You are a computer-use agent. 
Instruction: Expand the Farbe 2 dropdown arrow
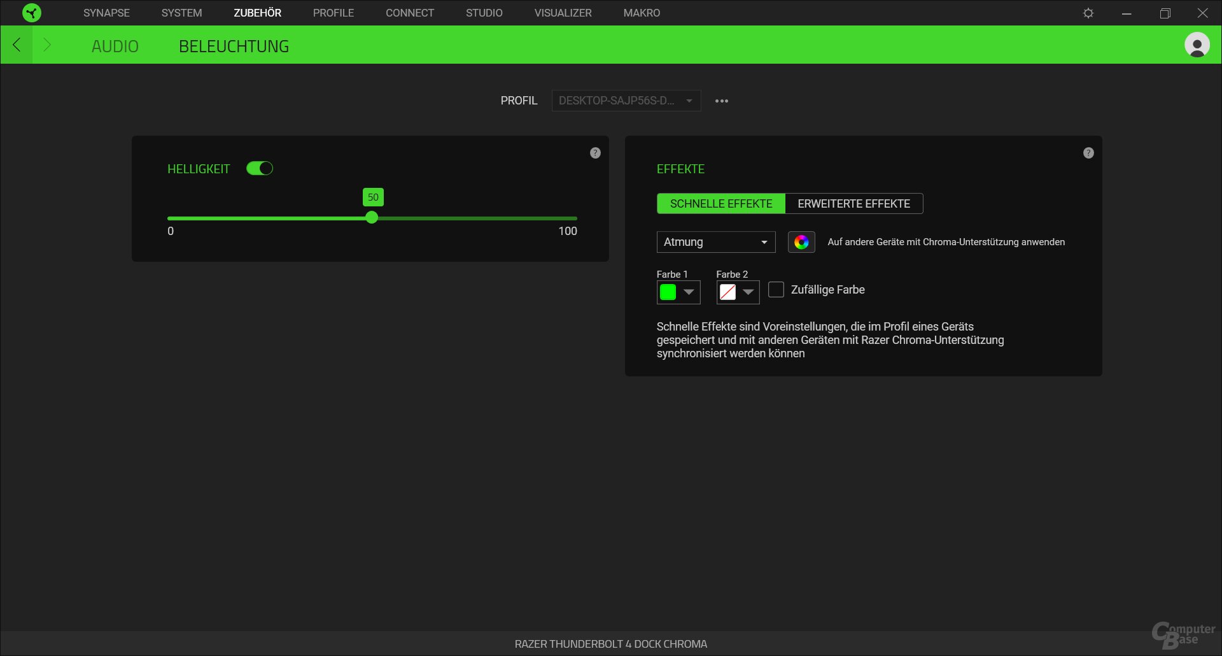[x=748, y=292]
